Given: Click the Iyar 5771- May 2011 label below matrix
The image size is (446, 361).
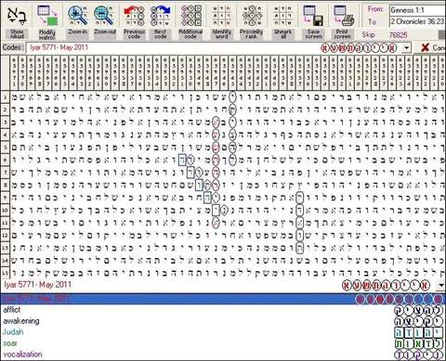Looking at the screenshot, I should pyautogui.click(x=37, y=285).
